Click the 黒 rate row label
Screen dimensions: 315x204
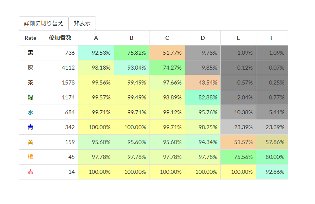(x=31, y=53)
